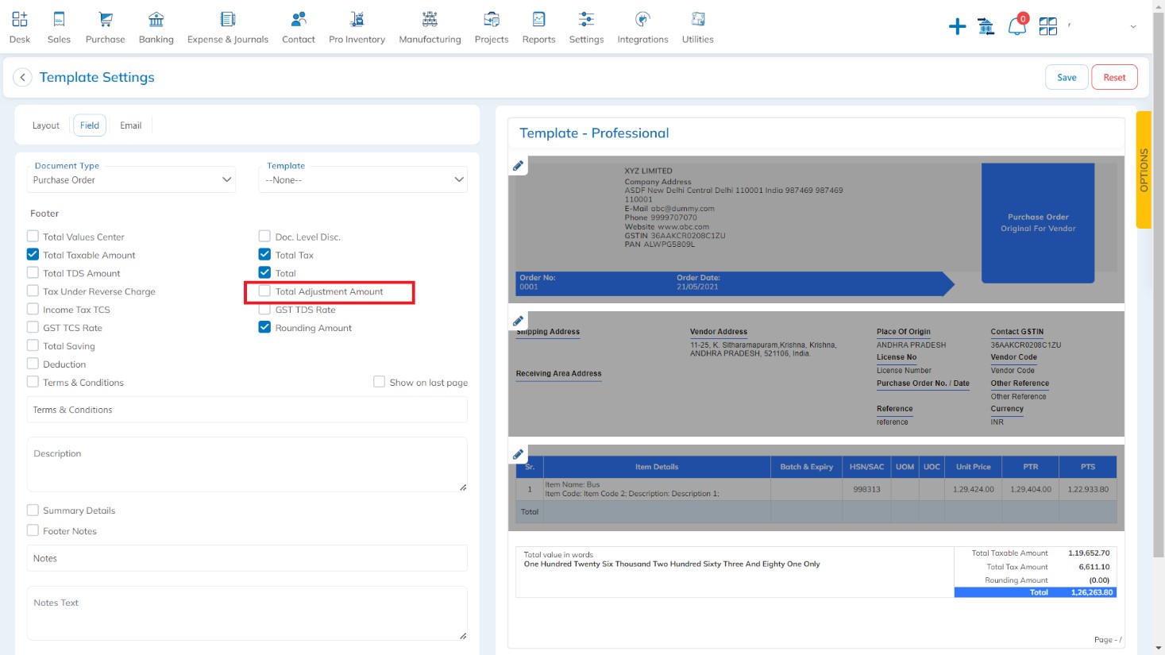Edit the header section with pencil icon
Screen dimensions: 1165x655
click(518, 165)
